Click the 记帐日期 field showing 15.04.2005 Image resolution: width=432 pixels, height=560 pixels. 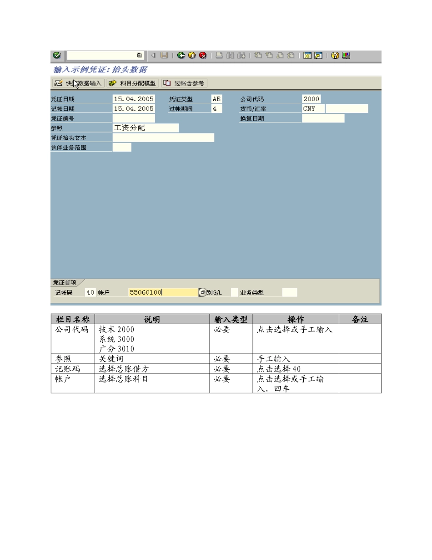(x=134, y=109)
